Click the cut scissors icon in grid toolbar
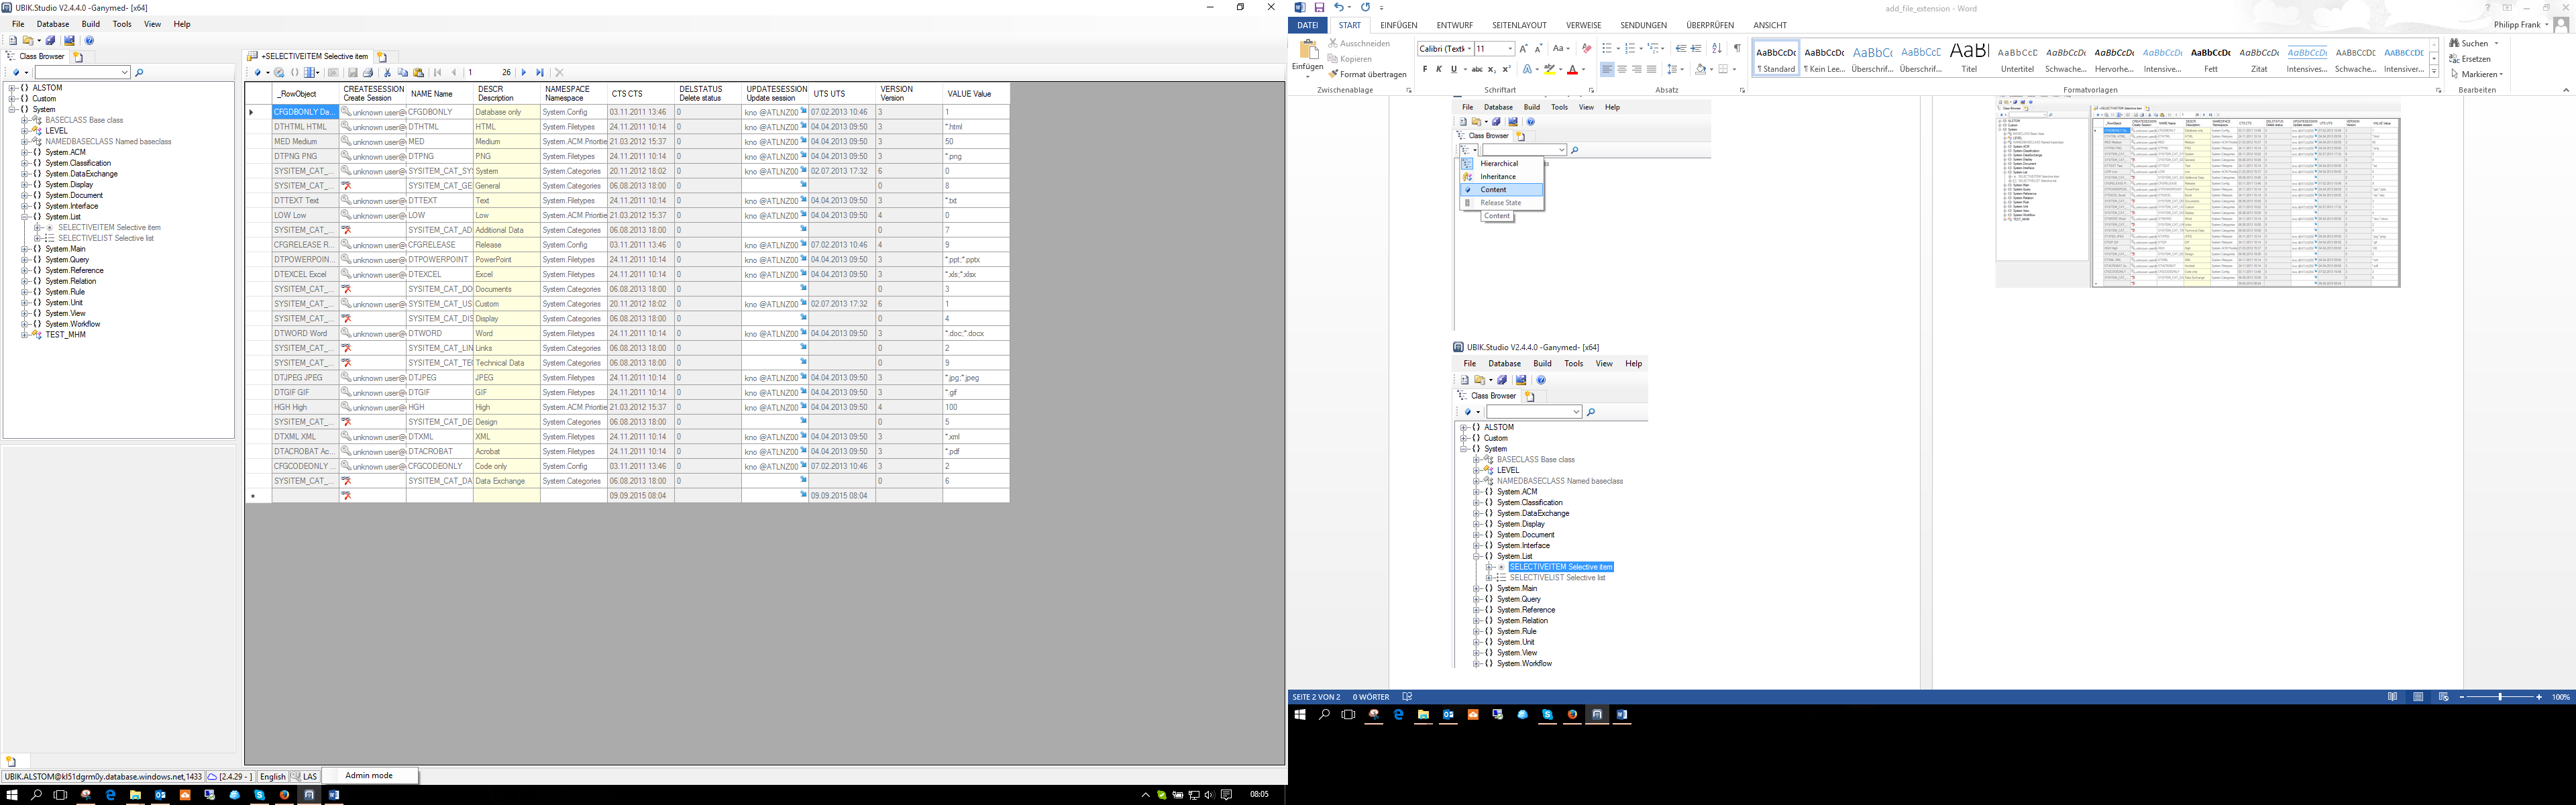The width and height of the screenshot is (2576, 805). 388,72
